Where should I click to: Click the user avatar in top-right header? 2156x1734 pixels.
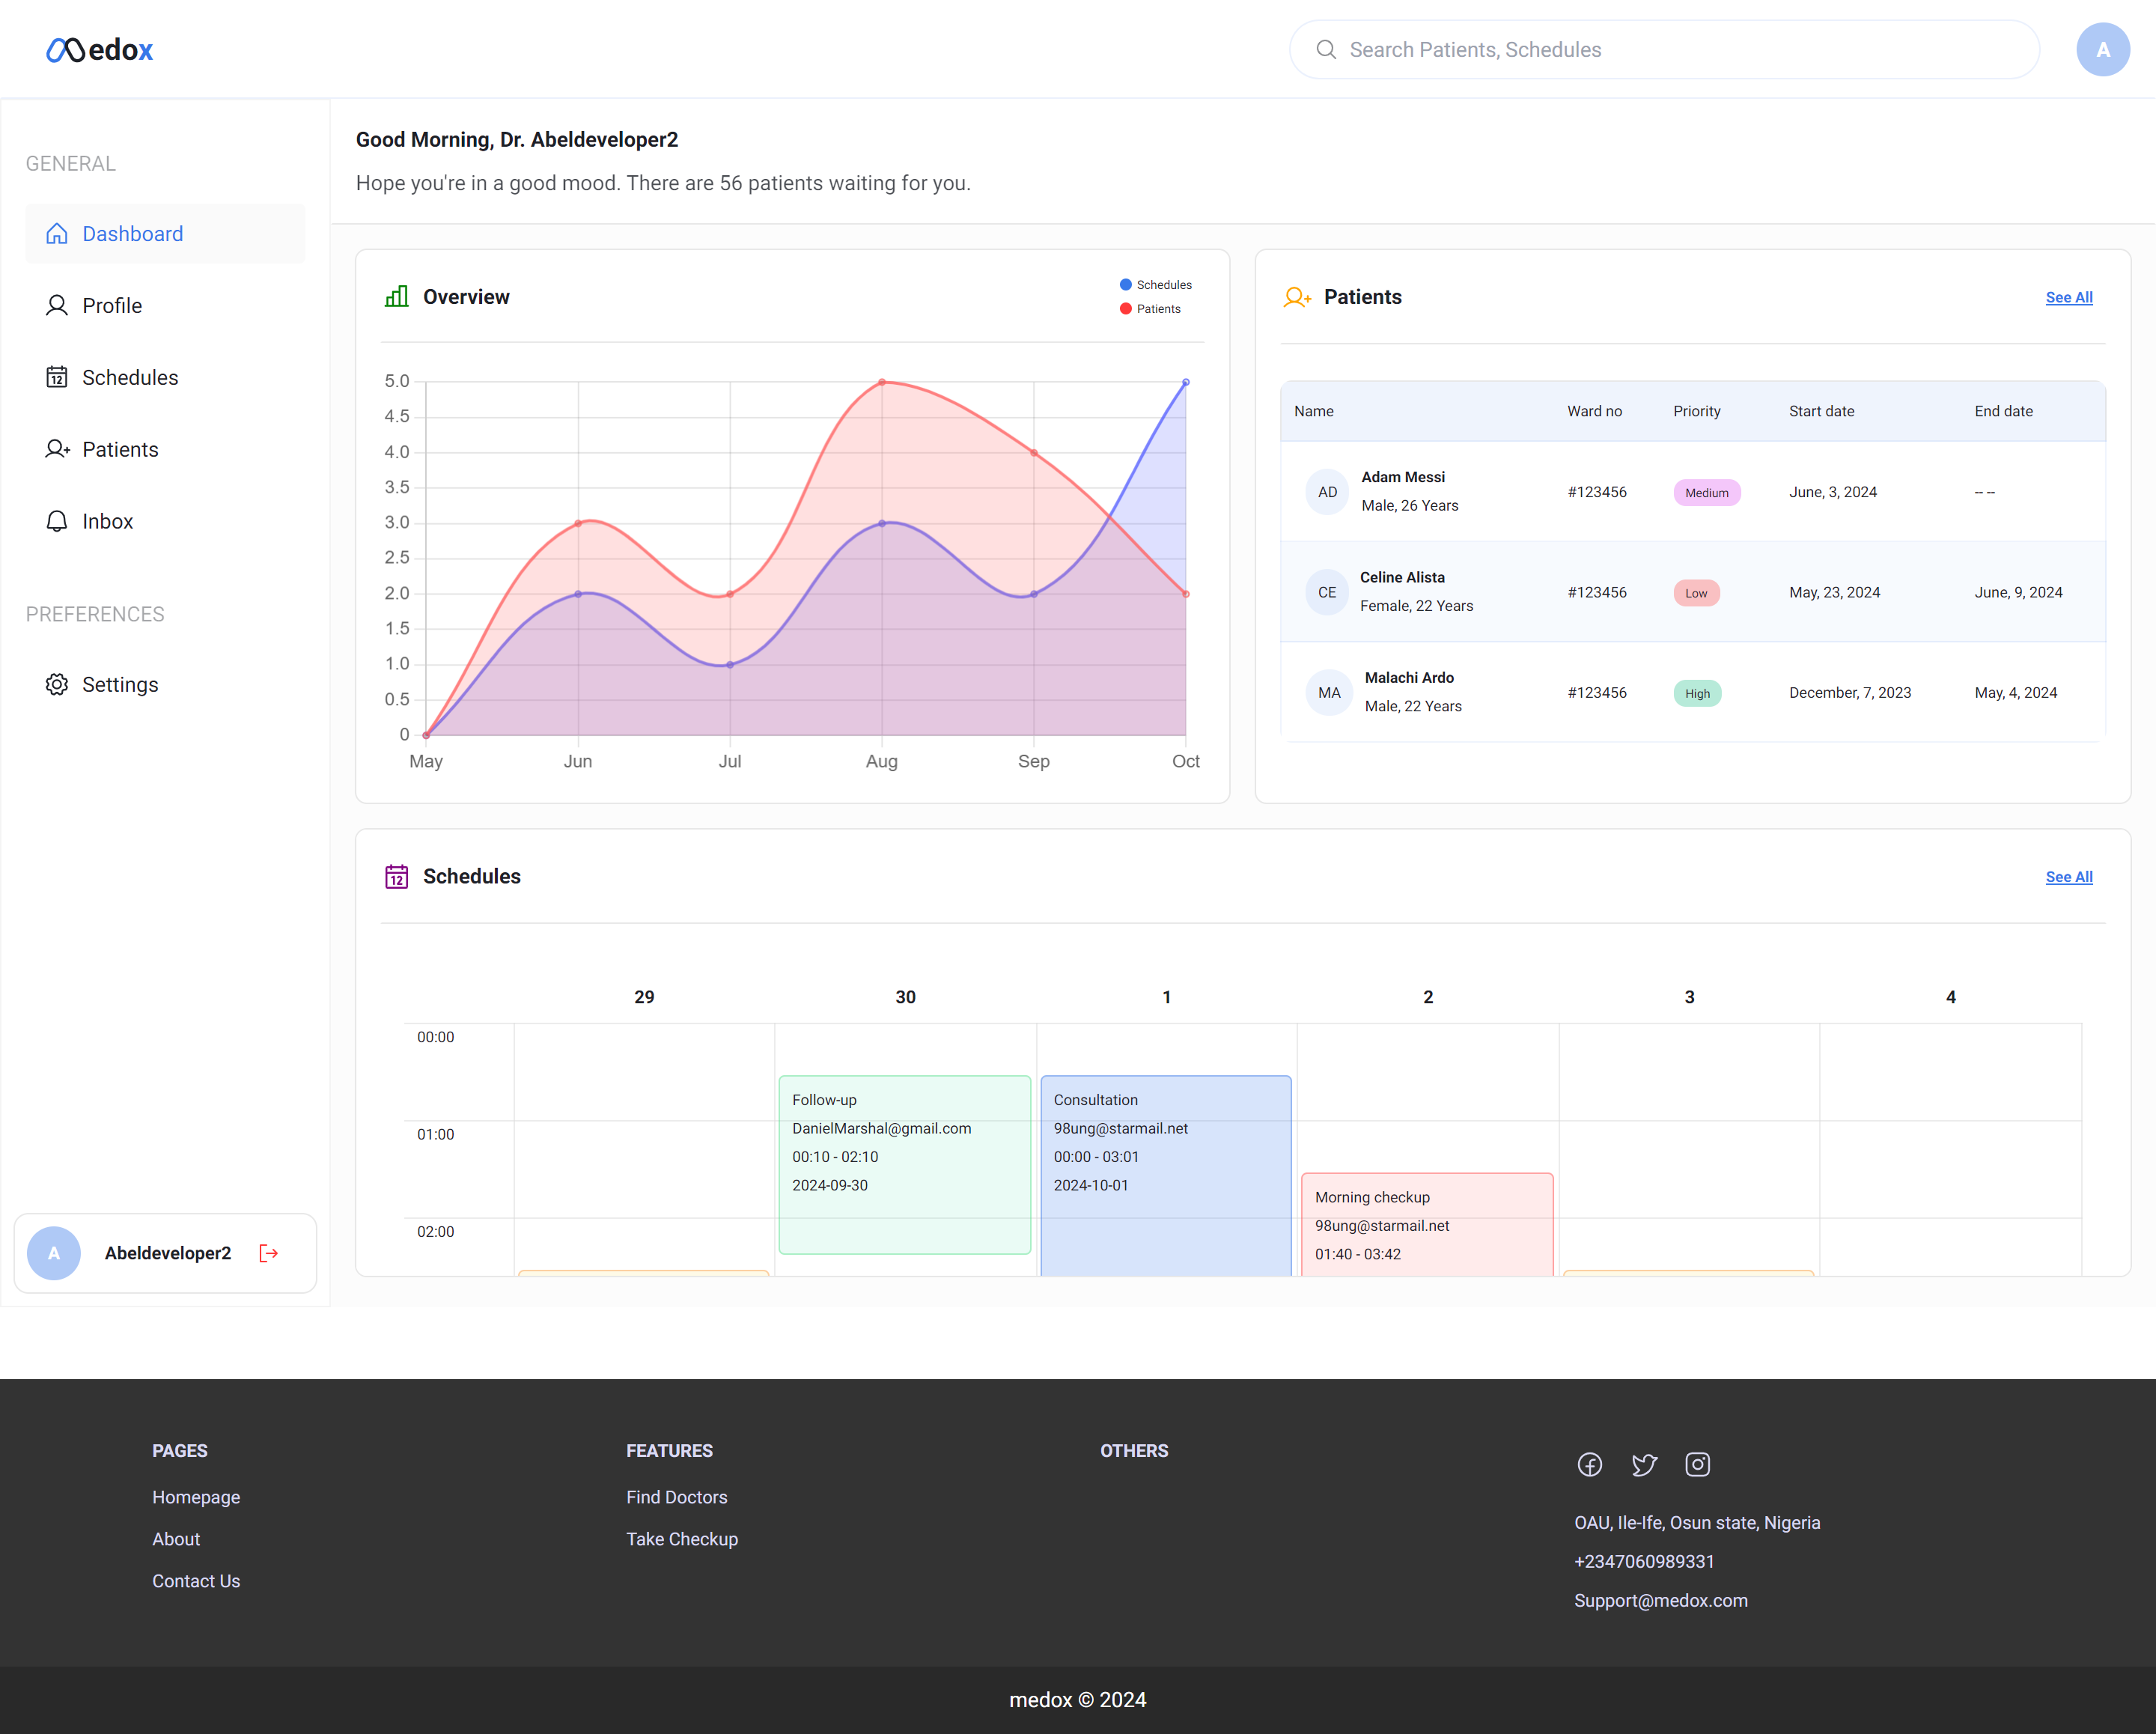pos(2102,50)
